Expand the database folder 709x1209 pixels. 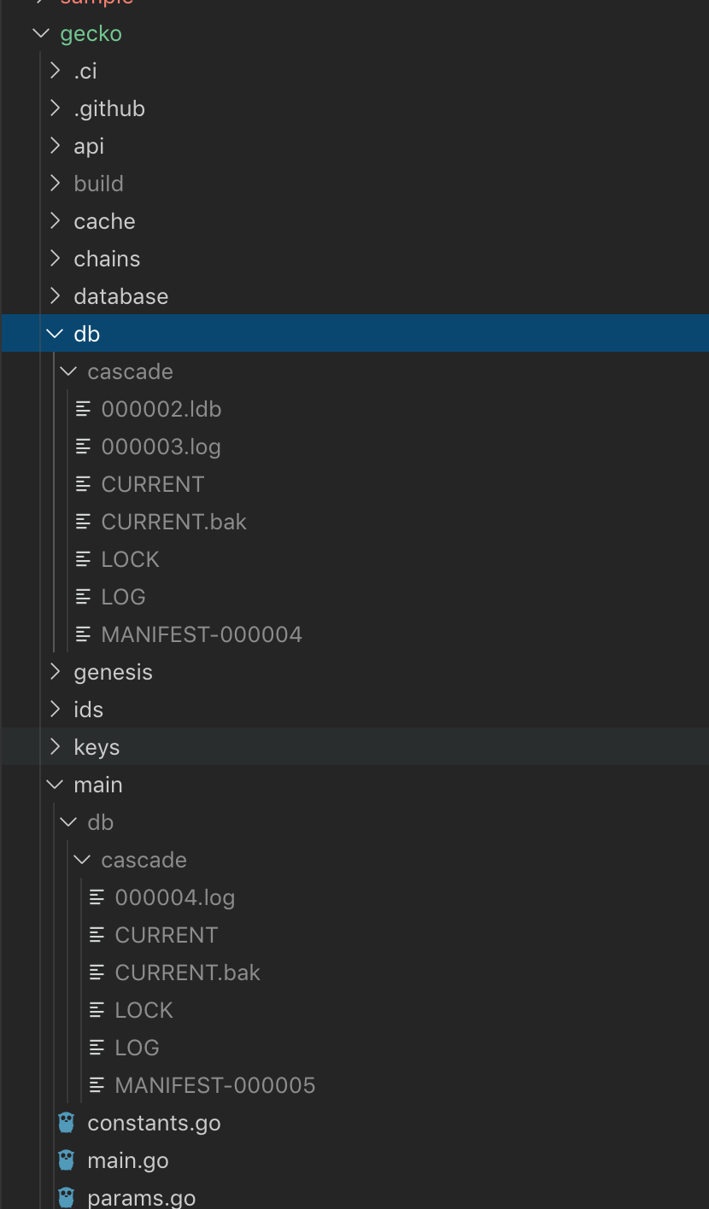tap(55, 295)
